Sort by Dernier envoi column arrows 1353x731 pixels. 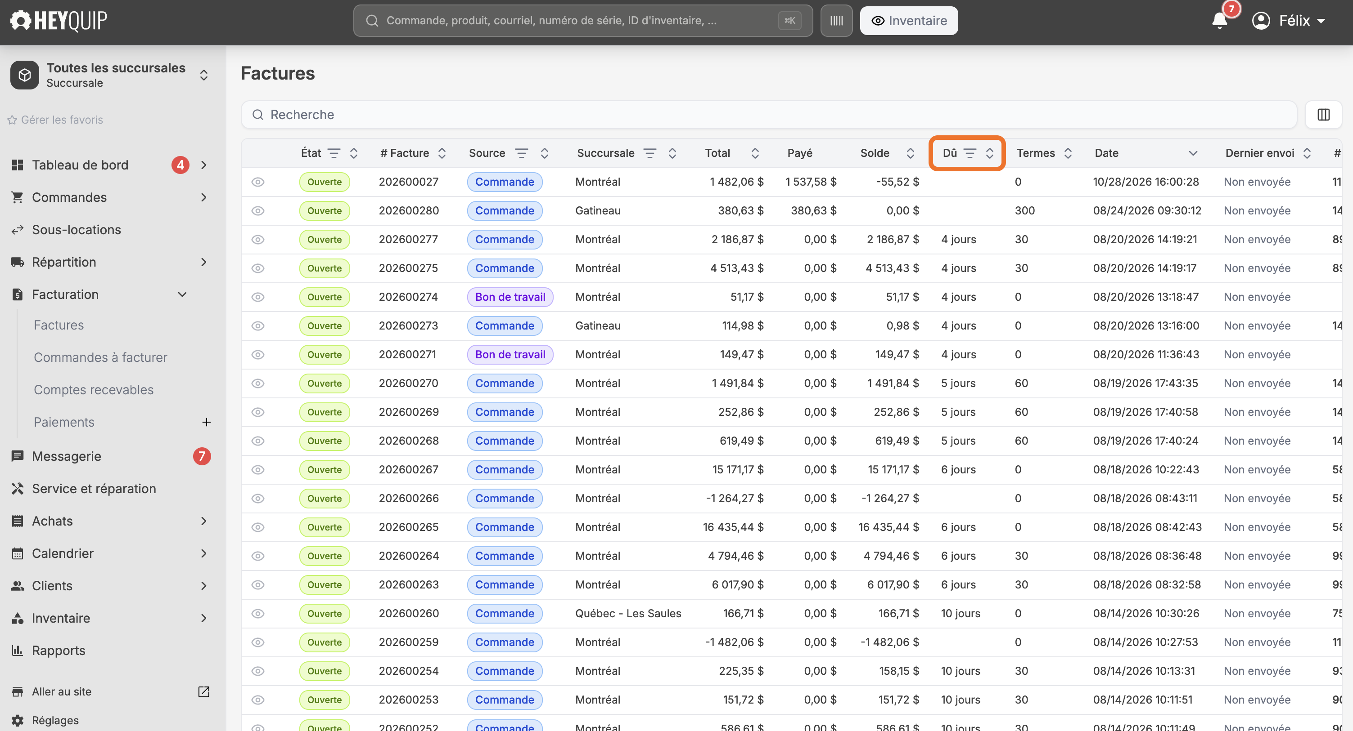click(1307, 153)
